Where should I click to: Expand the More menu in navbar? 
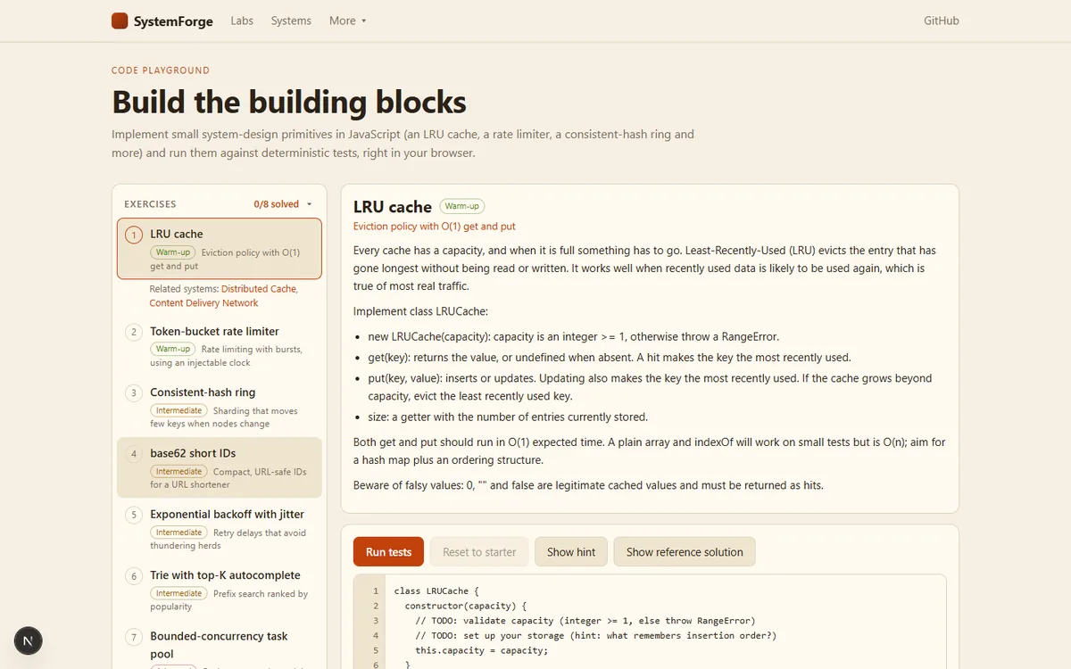coord(347,21)
